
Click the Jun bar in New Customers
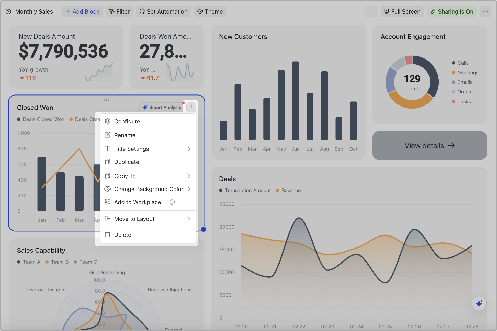(296, 101)
